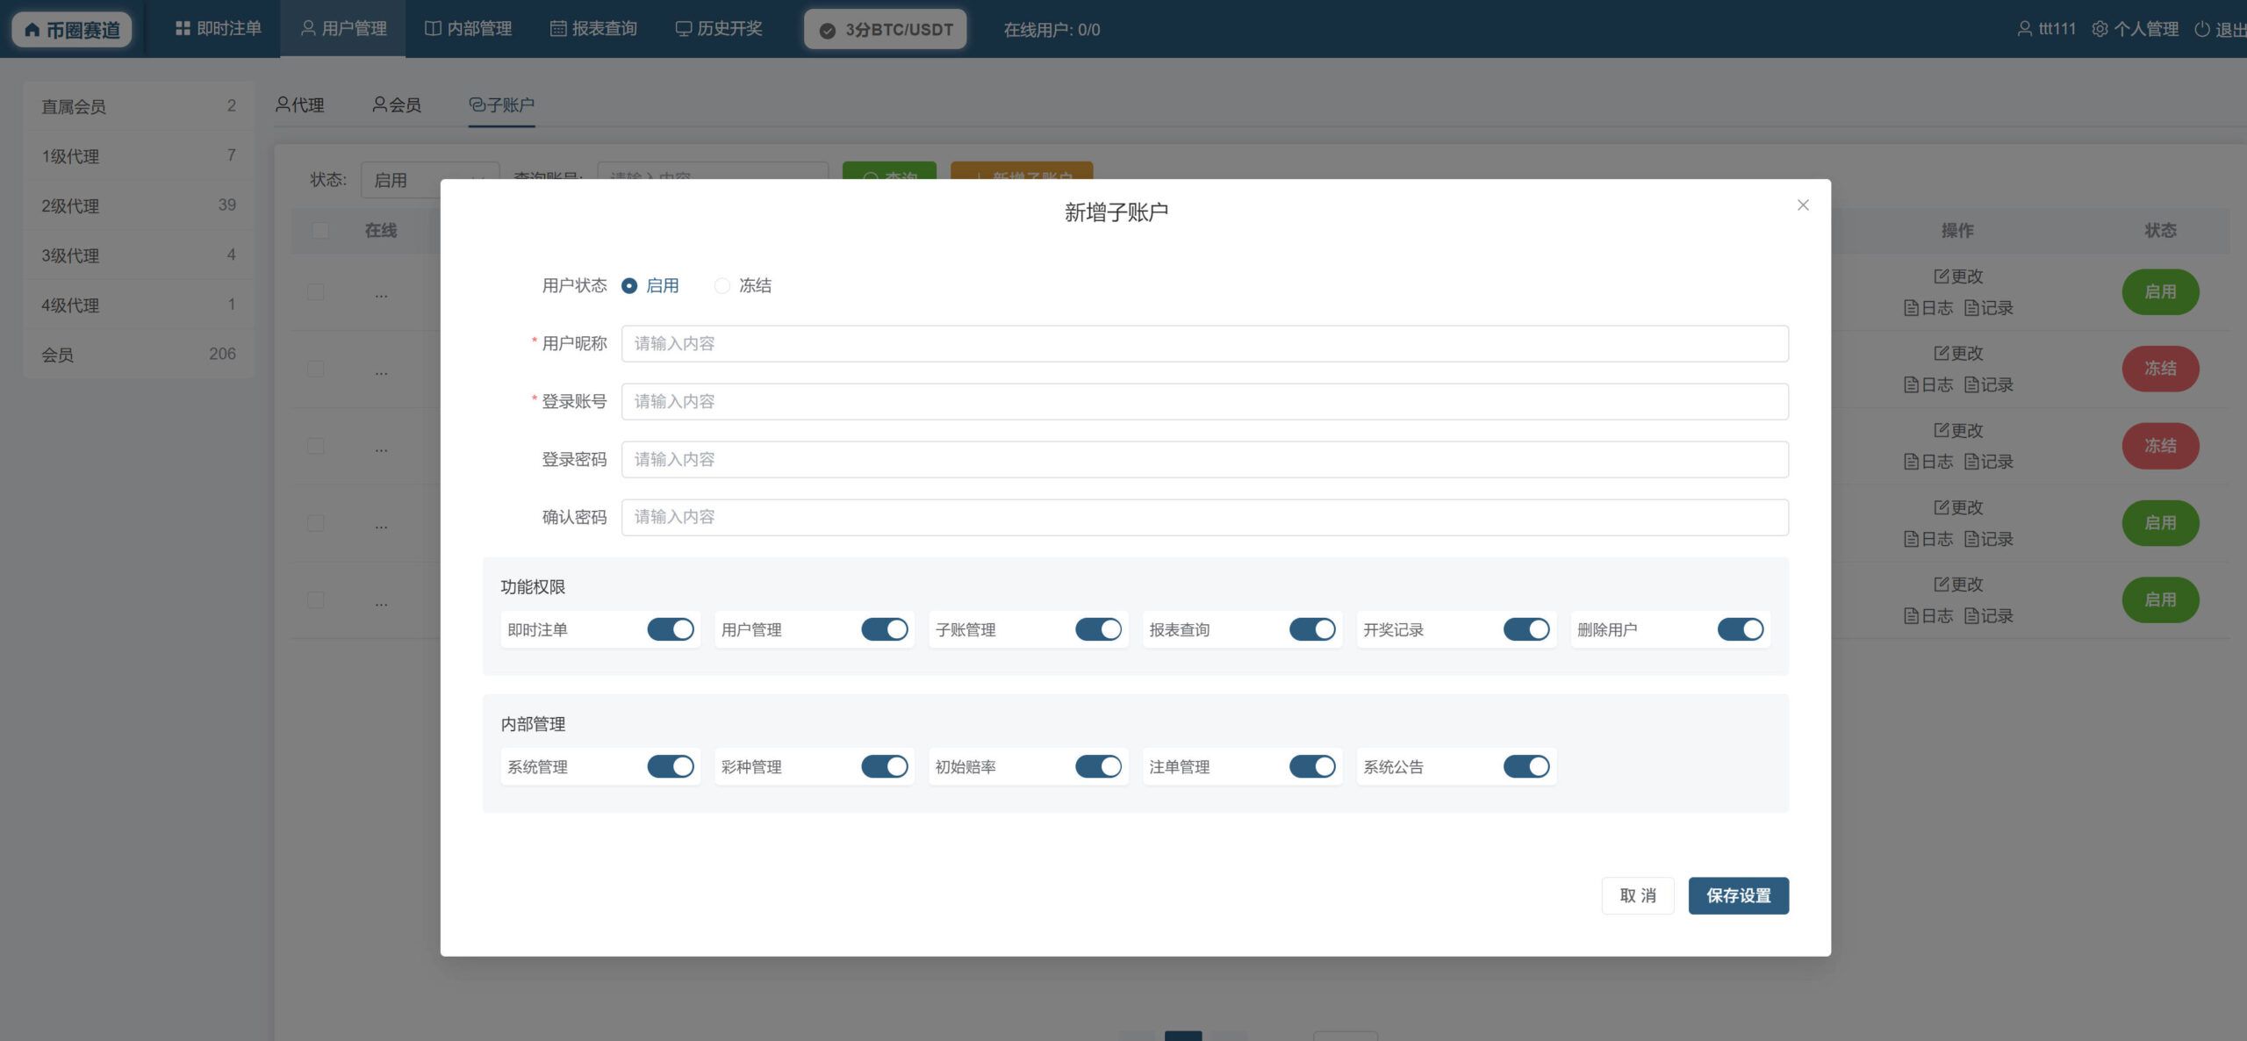Open the 历史开奖 menu
This screenshot has width=2247, height=1041.
(719, 29)
